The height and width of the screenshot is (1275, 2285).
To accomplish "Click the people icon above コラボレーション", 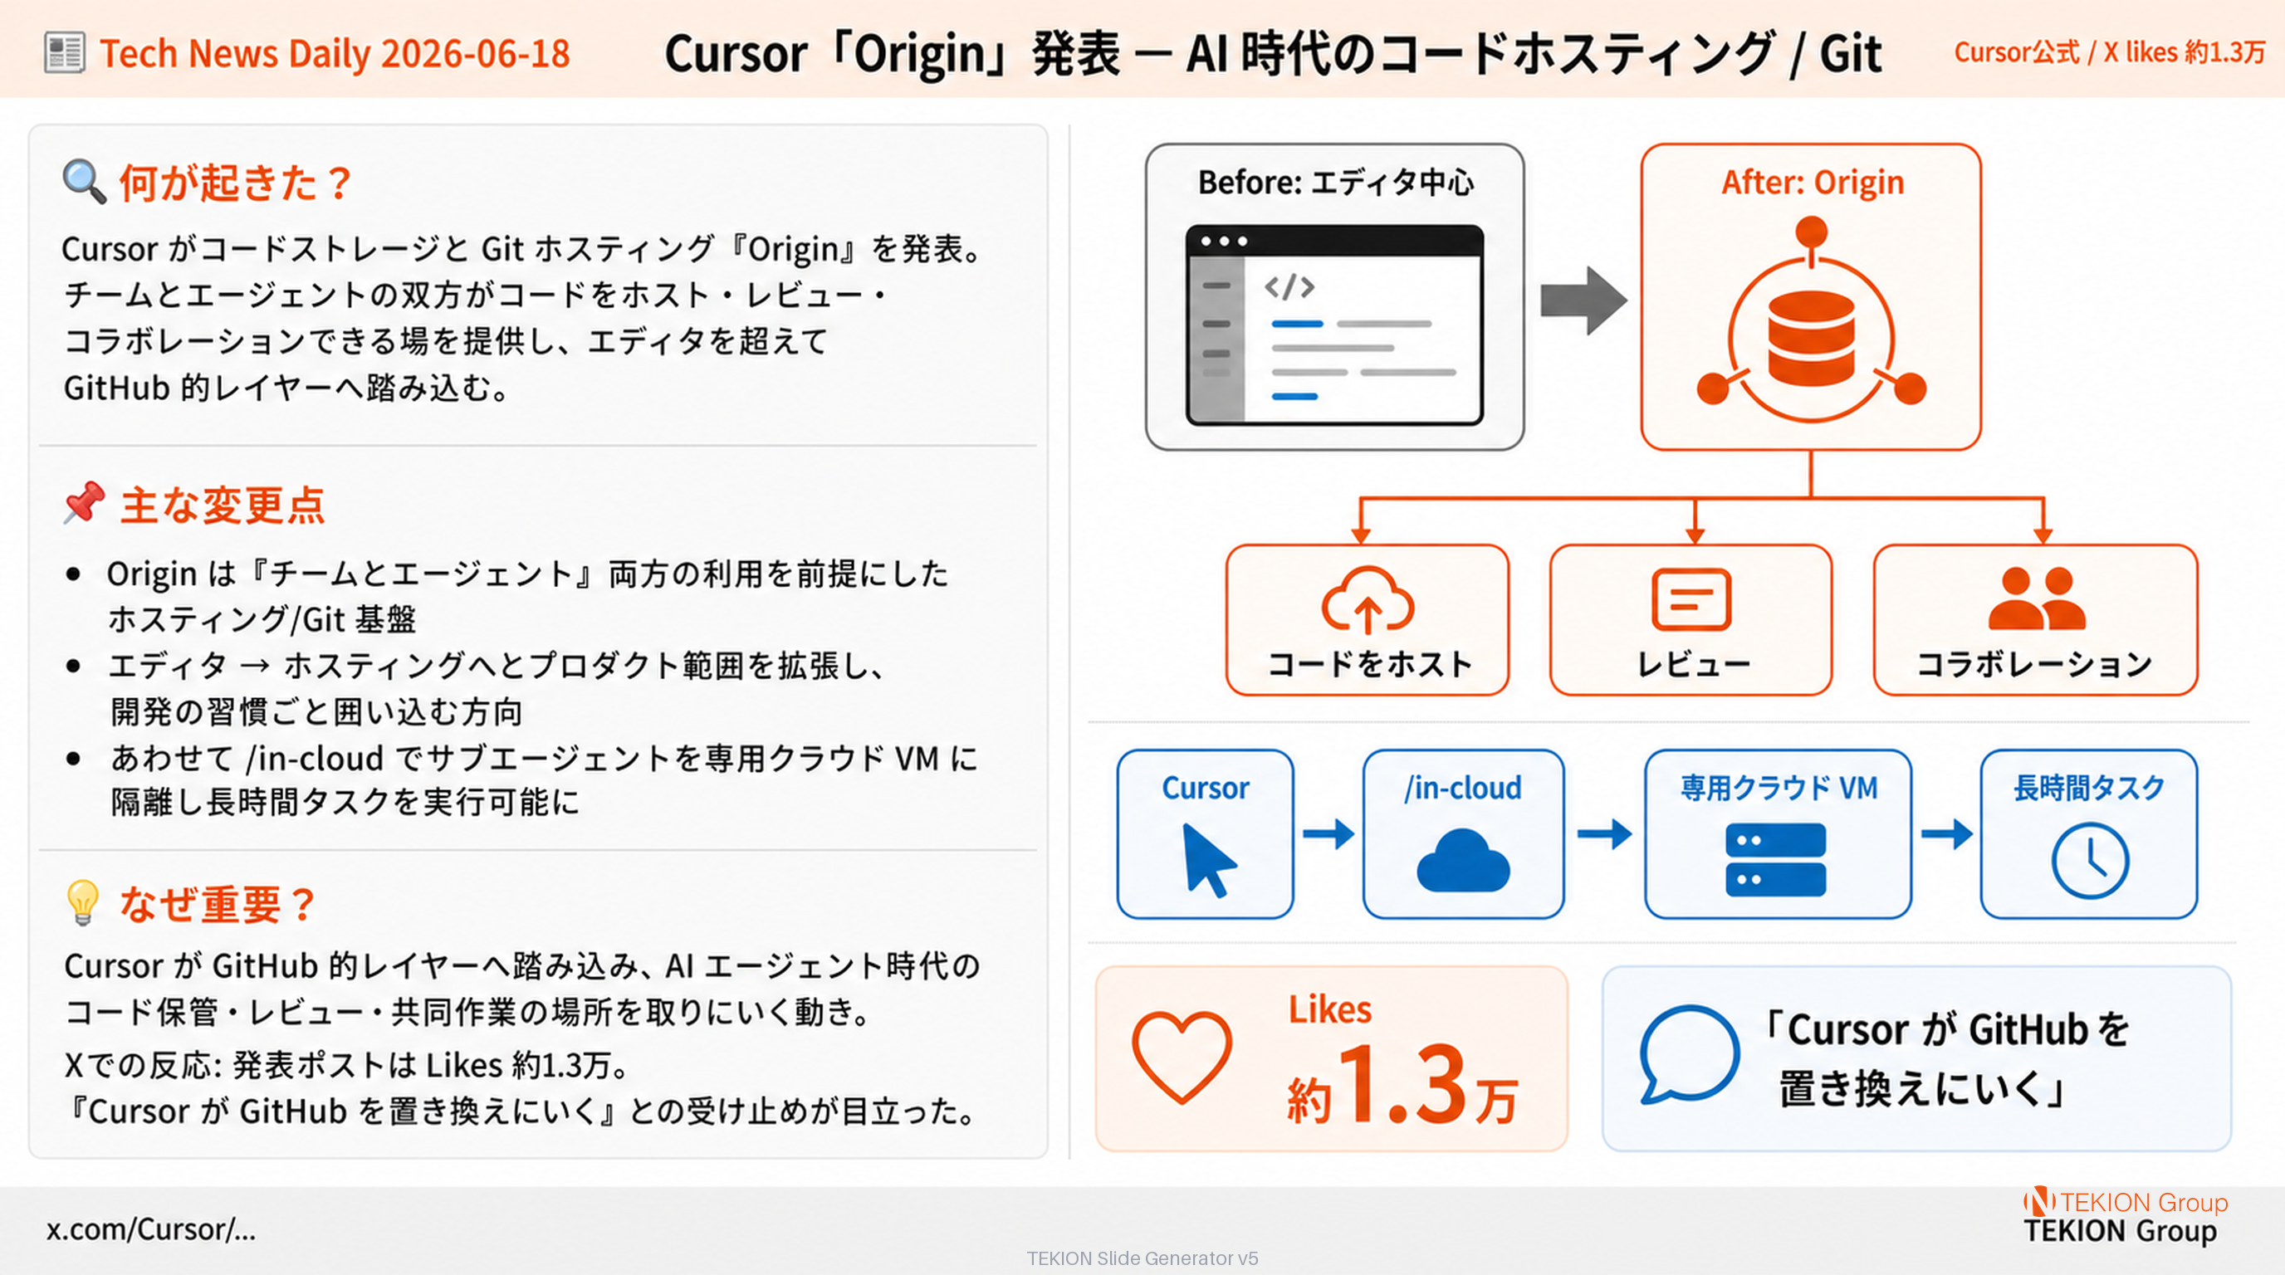I will [2037, 598].
